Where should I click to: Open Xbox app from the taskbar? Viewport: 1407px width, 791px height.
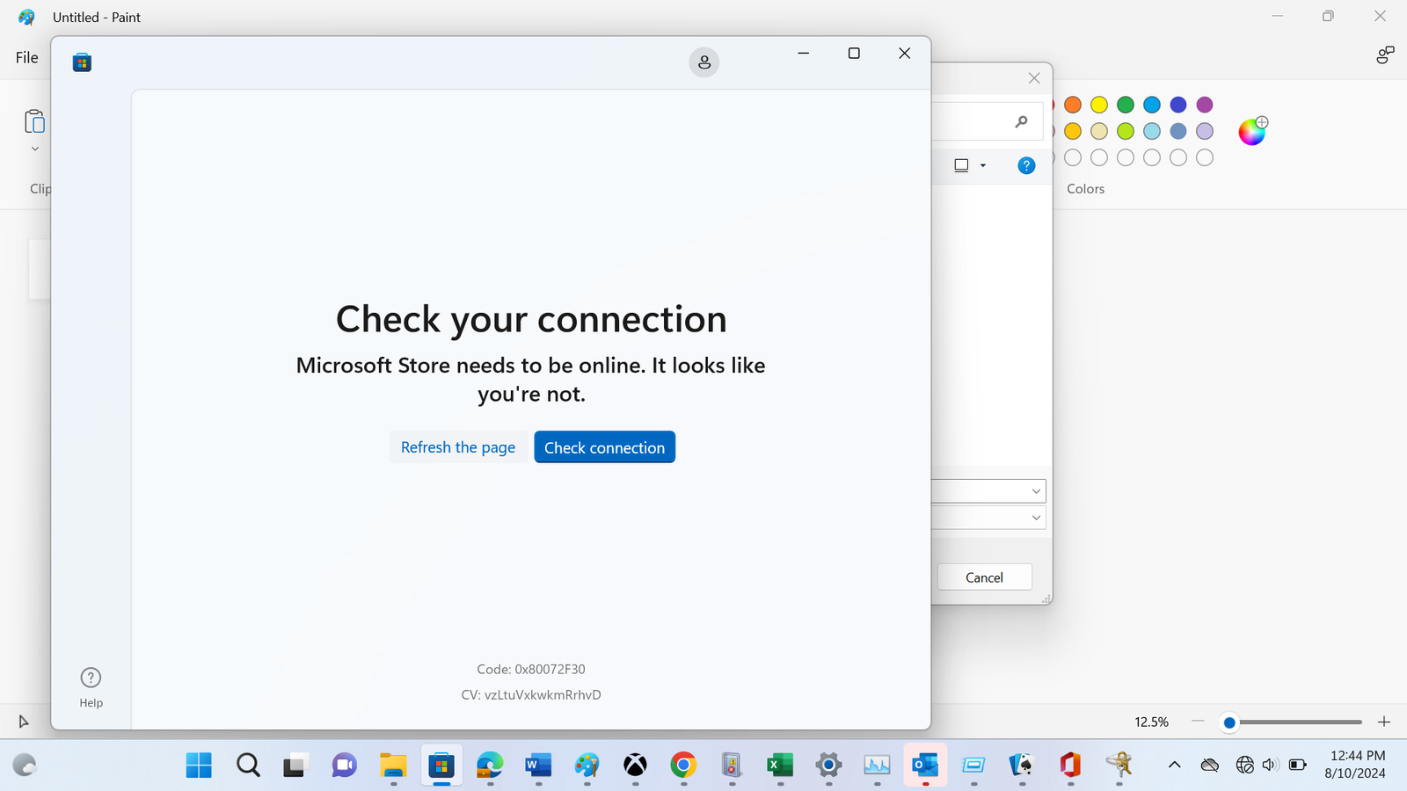tap(635, 766)
